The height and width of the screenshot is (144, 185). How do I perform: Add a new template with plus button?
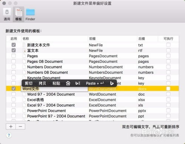(x=11, y=127)
